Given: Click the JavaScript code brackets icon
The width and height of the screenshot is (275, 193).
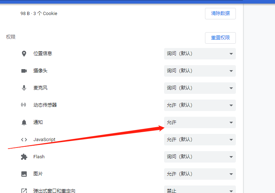Looking at the screenshot, I should click(x=24, y=140).
